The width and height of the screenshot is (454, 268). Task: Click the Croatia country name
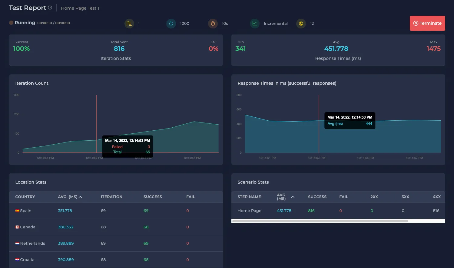click(x=27, y=260)
